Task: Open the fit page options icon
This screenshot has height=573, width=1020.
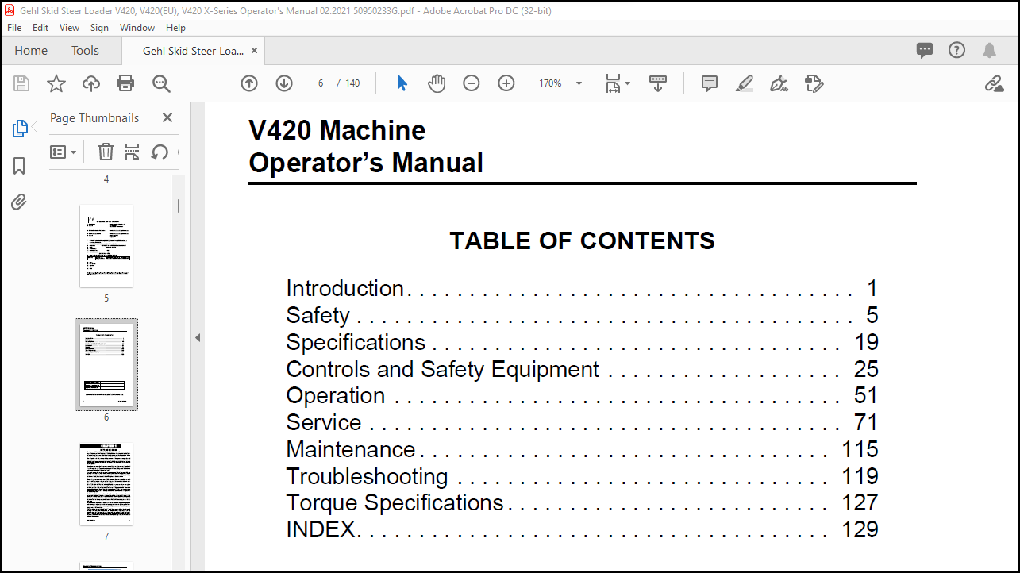Action: coord(617,83)
